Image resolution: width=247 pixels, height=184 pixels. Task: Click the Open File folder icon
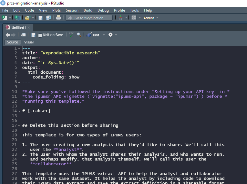point(27,18)
